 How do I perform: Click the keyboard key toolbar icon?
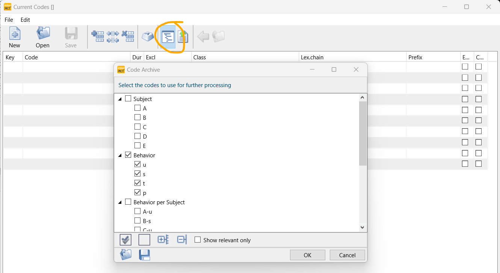click(x=148, y=36)
